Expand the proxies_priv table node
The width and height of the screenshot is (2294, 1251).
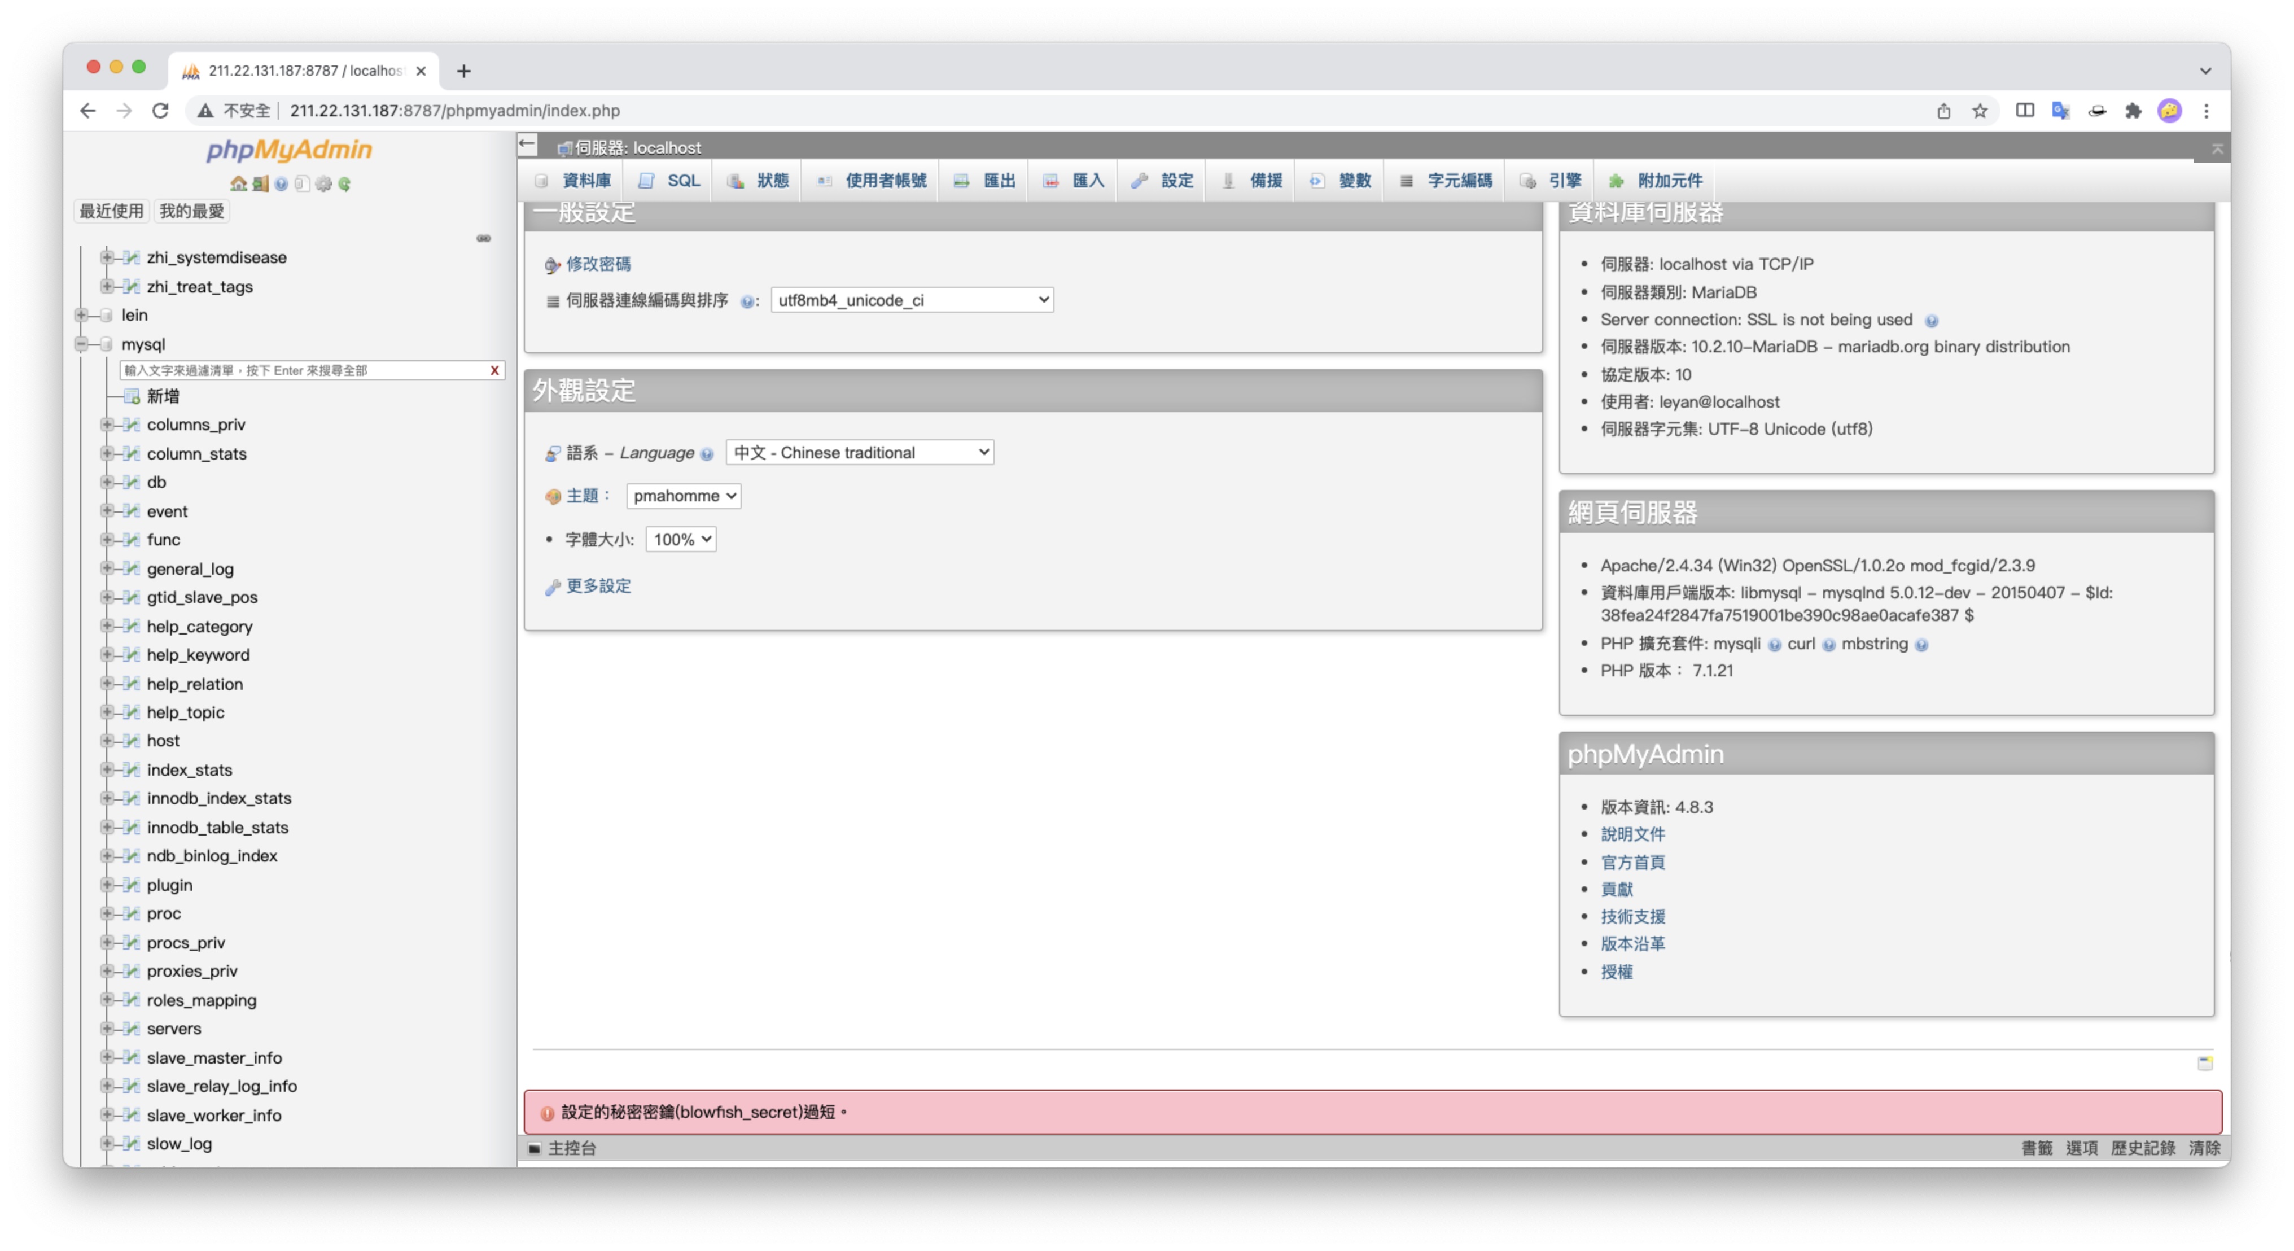(x=107, y=970)
